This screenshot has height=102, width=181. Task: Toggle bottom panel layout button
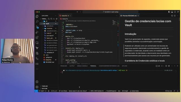pos(172,12)
